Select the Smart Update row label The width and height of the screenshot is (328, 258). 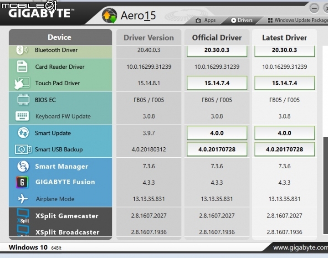(x=53, y=133)
